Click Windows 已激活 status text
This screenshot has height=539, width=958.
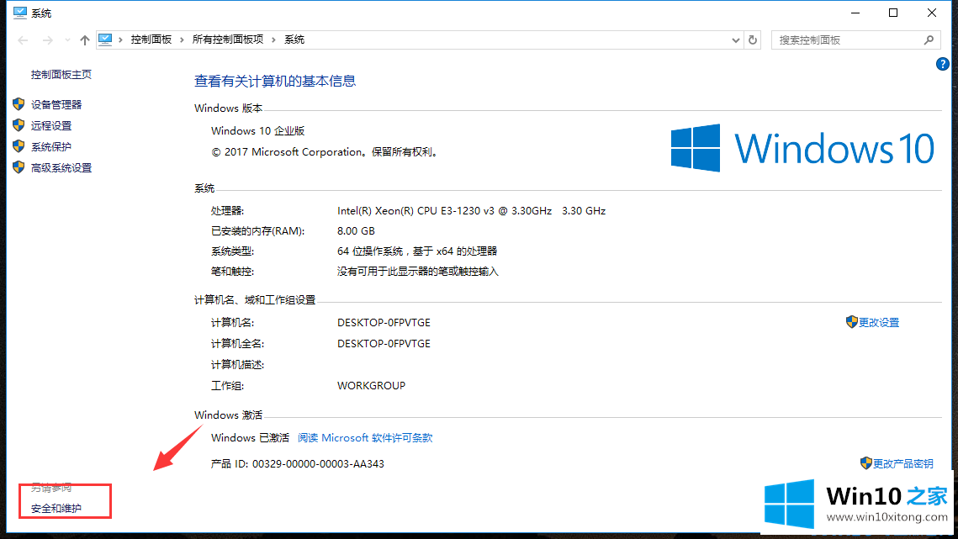tap(250, 438)
